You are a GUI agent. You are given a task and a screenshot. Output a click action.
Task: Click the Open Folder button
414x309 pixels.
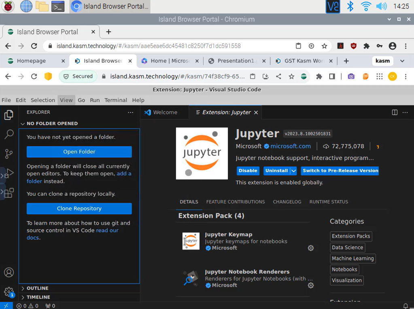[79, 152]
